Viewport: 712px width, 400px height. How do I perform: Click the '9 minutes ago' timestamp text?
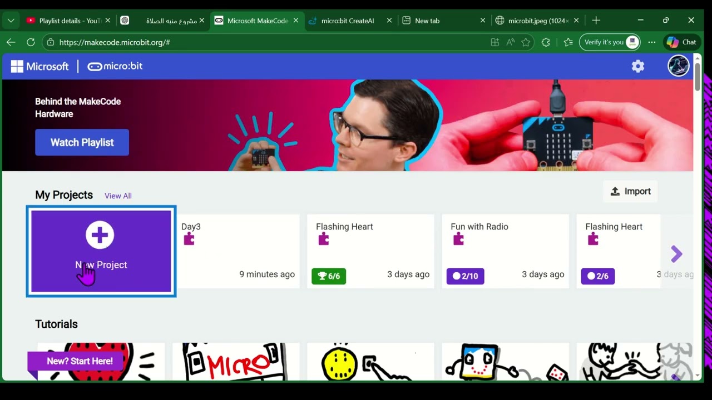[267, 274]
